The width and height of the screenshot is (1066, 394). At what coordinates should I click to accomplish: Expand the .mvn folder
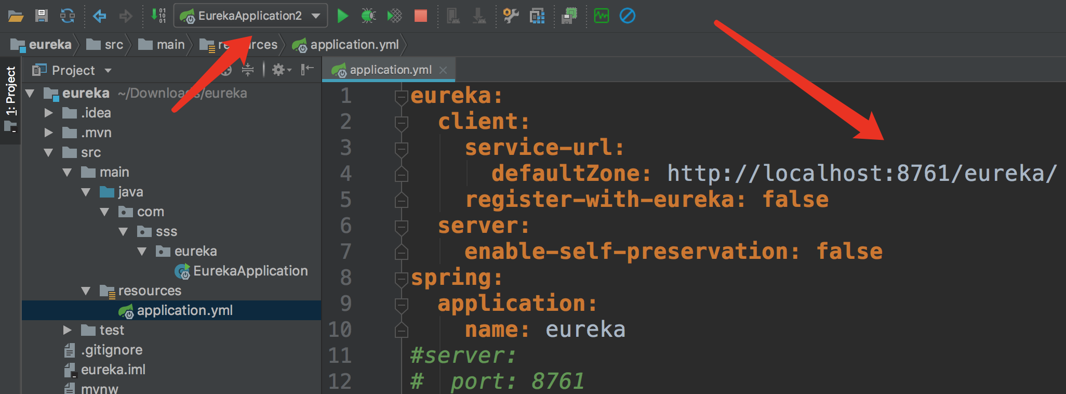(x=49, y=133)
